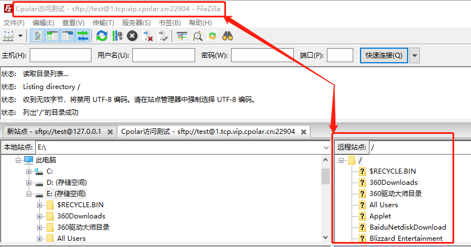Collapse the remote root / node
This screenshot has width=471, height=247.
tap(341, 160)
